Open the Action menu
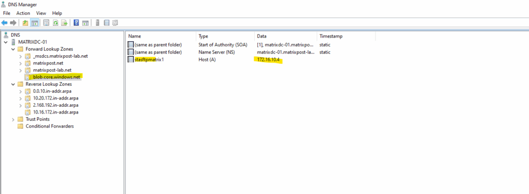Screen dimensions: 529x194 [23, 13]
